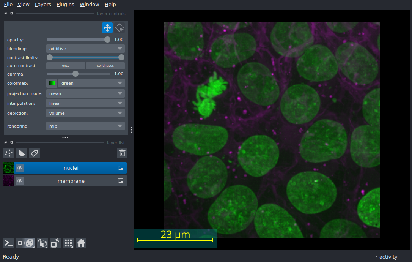This screenshot has width=412, height=262.
Task: Hide the nuclei layer
Action: 20,168
